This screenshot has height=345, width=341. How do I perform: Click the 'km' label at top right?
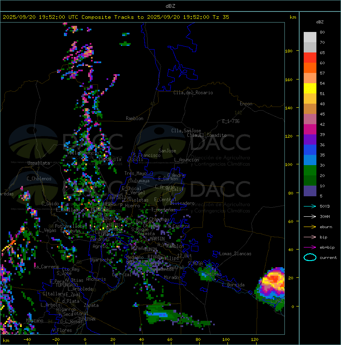tap(293, 17)
